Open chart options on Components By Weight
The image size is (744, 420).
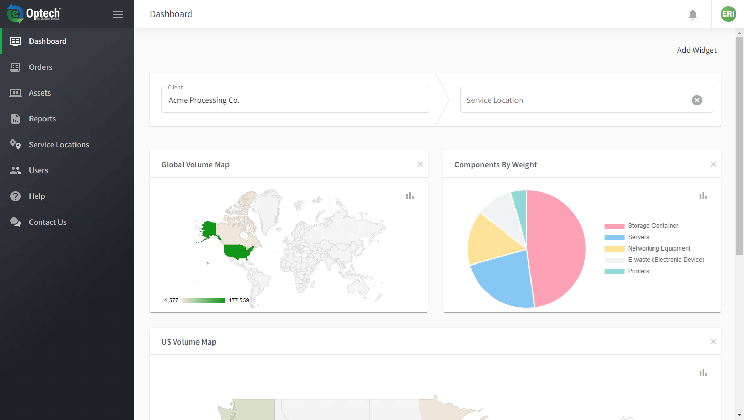[x=703, y=195]
